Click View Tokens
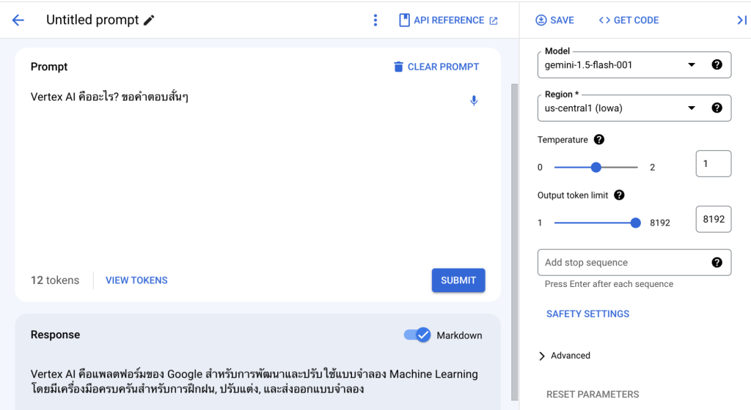751x410 pixels. tap(136, 280)
